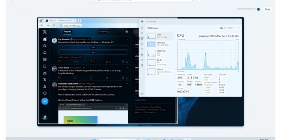Viewport: 281px width, 140px height.
Task: Open Notifications bell in X sidebar
Action: (x=45, y=53)
